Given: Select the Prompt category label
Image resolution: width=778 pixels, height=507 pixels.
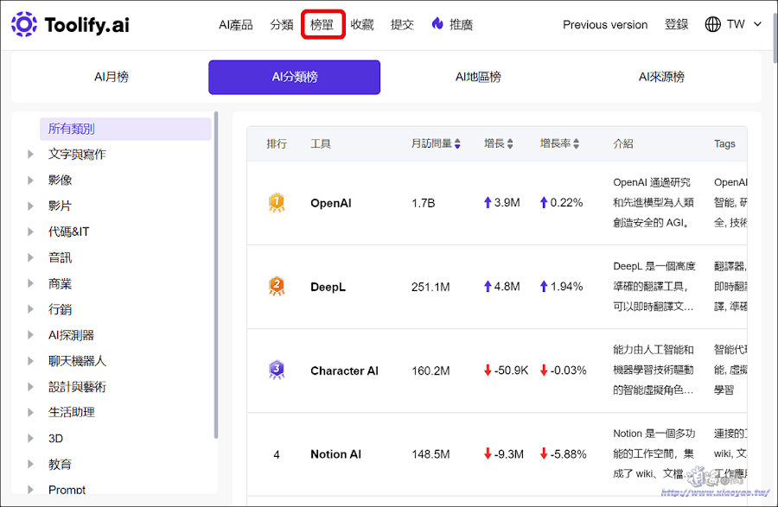Looking at the screenshot, I should click(67, 490).
